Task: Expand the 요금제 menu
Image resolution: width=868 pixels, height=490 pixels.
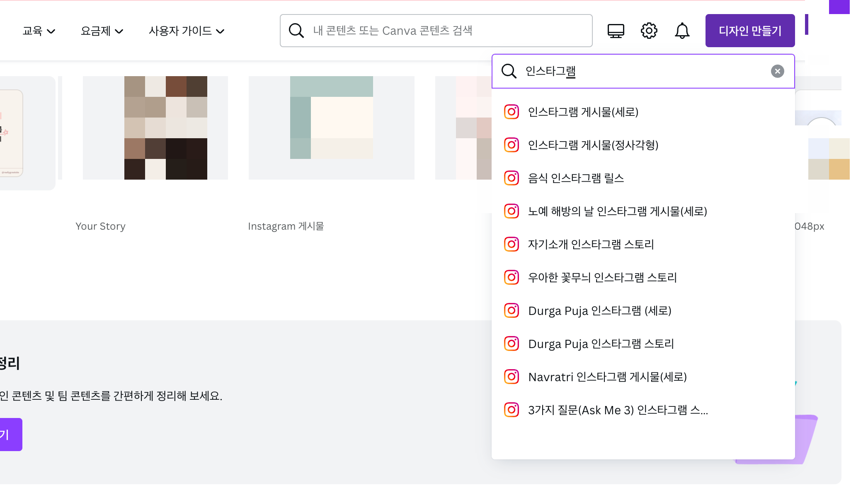Action: point(102,31)
